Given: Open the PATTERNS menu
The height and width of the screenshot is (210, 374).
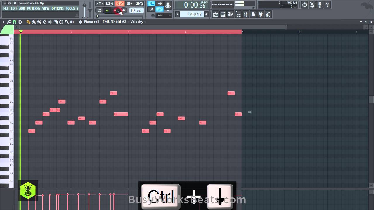Looking at the screenshot, I should pyautogui.click(x=34, y=8).
